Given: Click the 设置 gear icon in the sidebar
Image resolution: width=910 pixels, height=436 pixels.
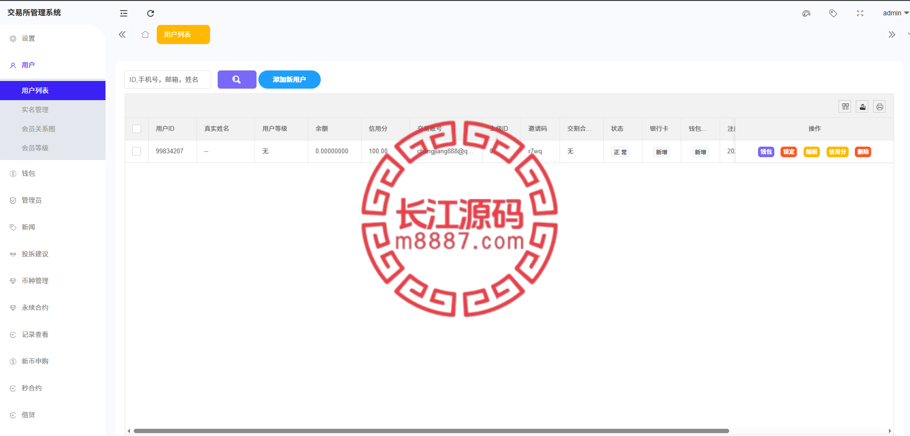Looking at the screenshot, I should click(13, 39).
